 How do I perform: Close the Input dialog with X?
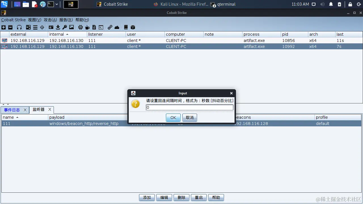(x=231, y=93)
